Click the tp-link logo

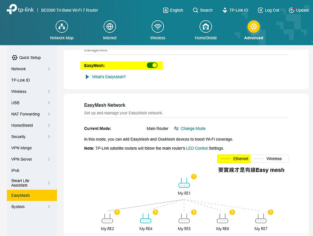click(20, 9)
